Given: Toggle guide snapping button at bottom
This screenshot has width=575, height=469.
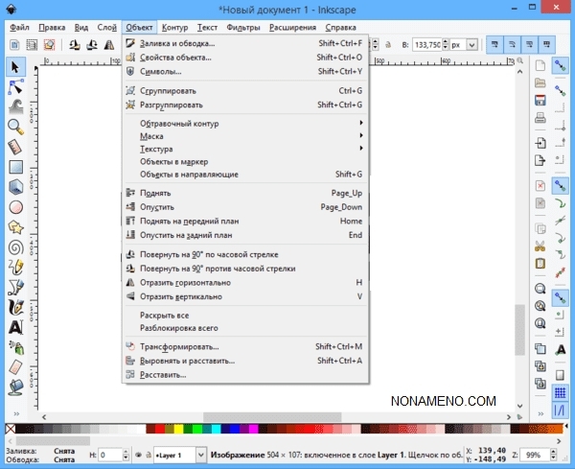Looking at the screenshot, I should point(560,410).
